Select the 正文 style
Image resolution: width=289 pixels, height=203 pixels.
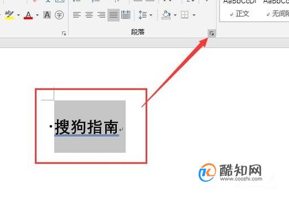coord(240,14)
